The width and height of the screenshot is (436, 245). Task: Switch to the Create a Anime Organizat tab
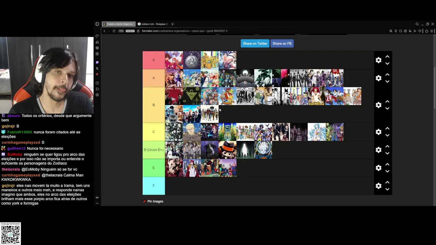click(119, 24)
